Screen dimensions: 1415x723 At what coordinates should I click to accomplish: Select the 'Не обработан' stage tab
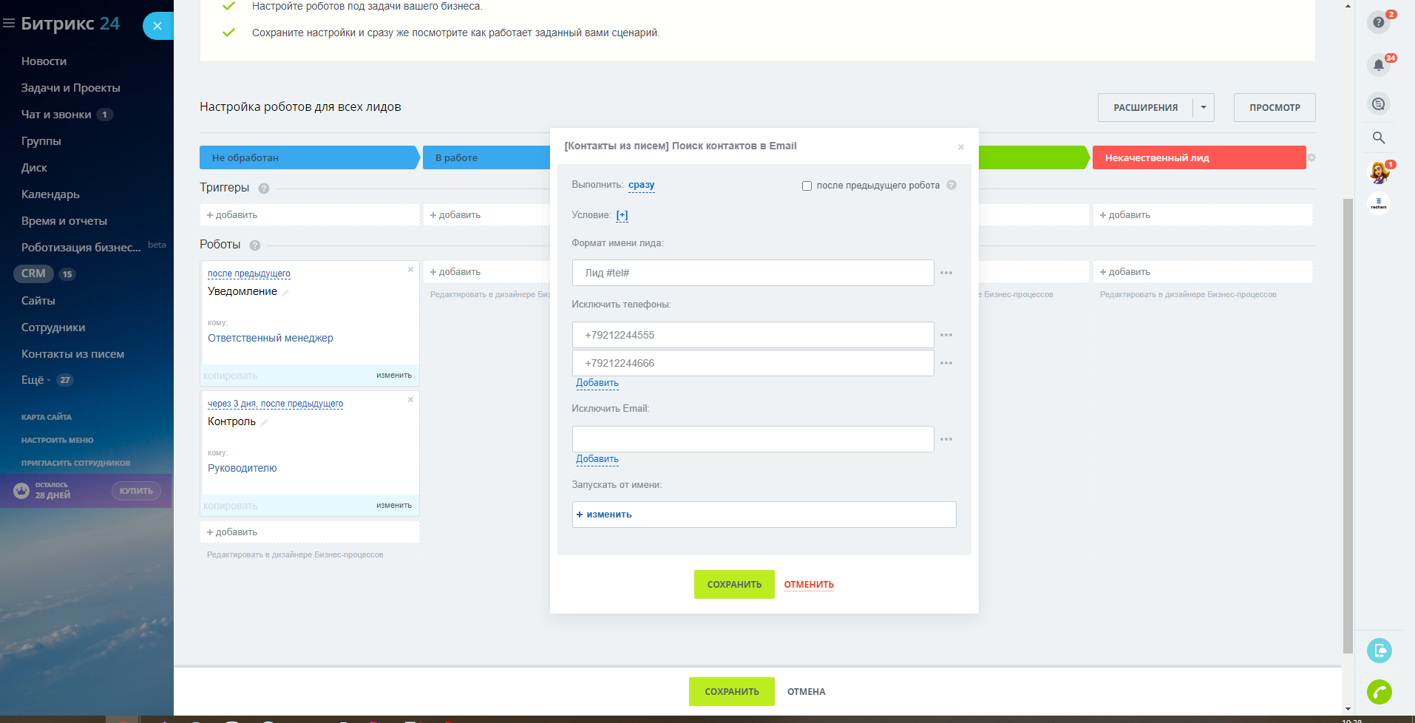309,157
